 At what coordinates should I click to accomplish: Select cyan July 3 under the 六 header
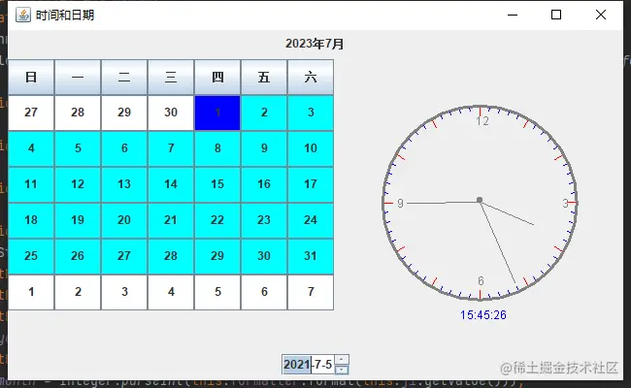tap(311, 113)
